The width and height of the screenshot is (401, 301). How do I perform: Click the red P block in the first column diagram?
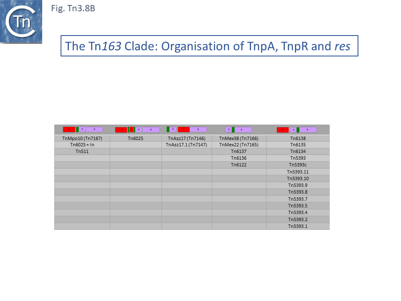pyautogui.click(x=69, y=130)
